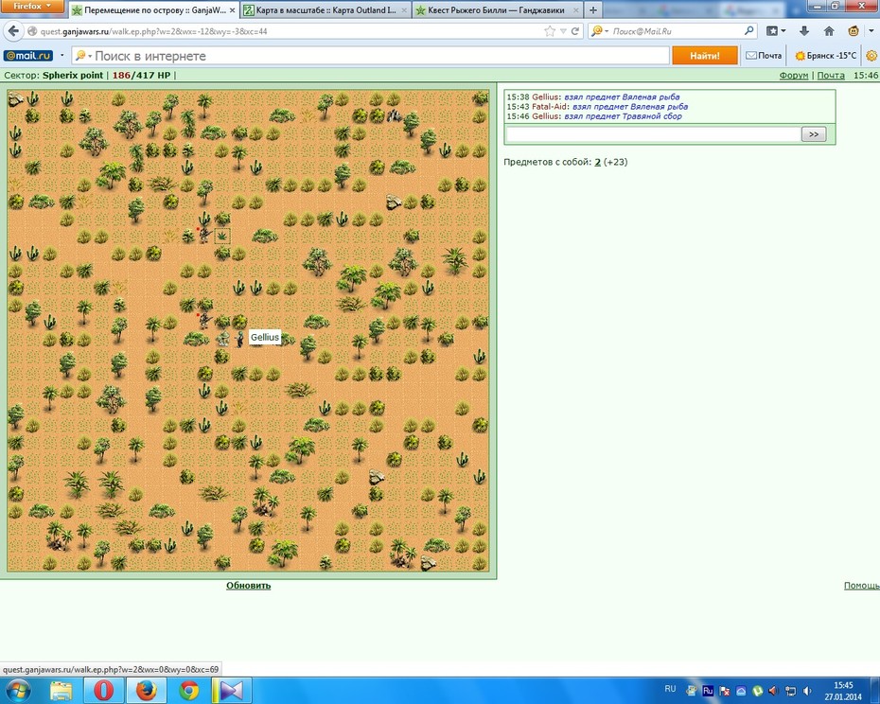Switch to the Перемещение по острову tab
Image resolution: width=880 pixels, height=704 pixels.
(x=154, y=10)
